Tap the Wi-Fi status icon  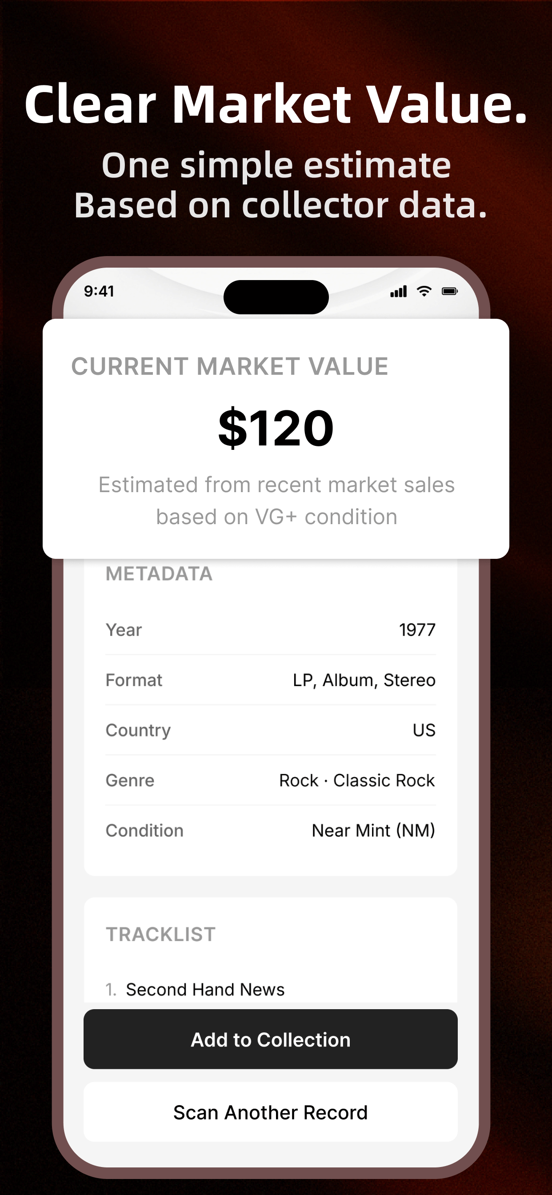[424, 291]
